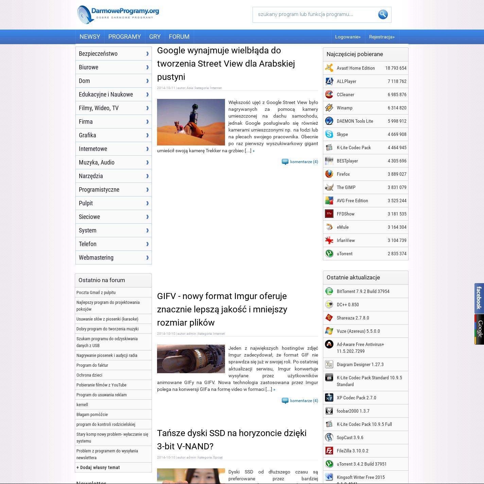The height and width of the screenshot is (484, 484).
Task: Click the program search input field
Action: 314,15
